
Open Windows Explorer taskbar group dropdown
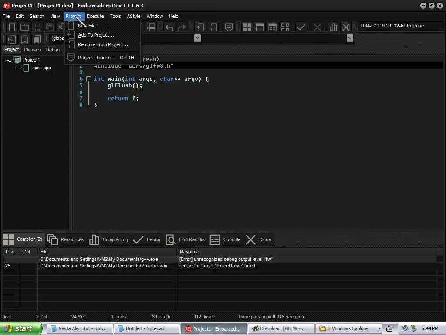[x=379, y=329]
